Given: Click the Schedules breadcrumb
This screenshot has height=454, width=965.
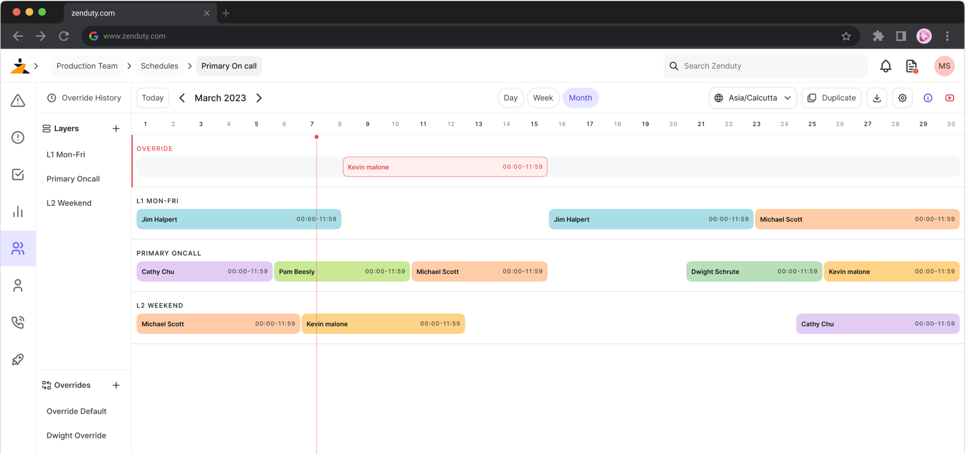Looking at the screenshot, I should pos(159,66).
